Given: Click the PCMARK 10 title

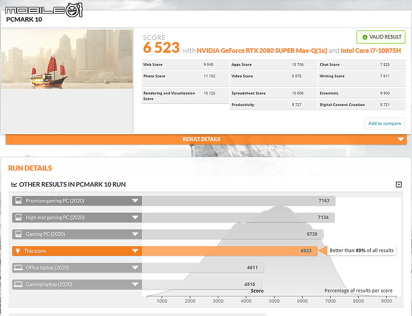Looking at the screenshot, I should pyautogui.click(x=24, y=19).
